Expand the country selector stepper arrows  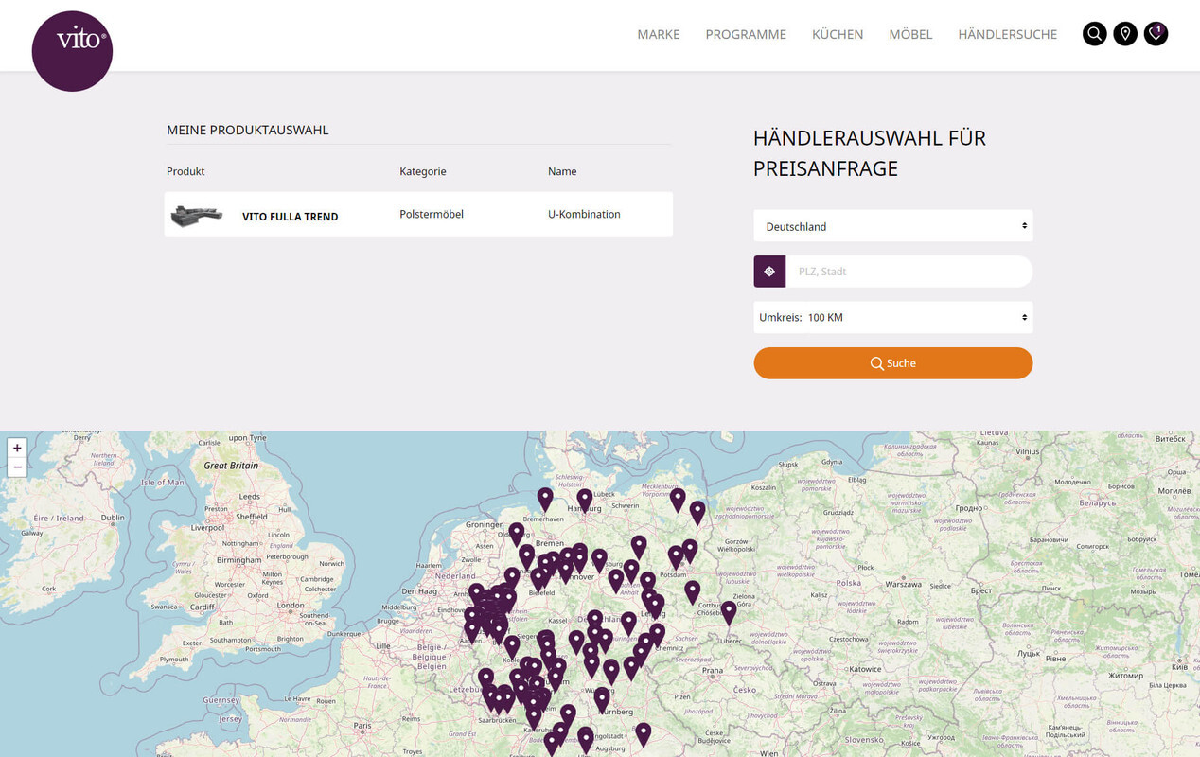point(1024,226)
